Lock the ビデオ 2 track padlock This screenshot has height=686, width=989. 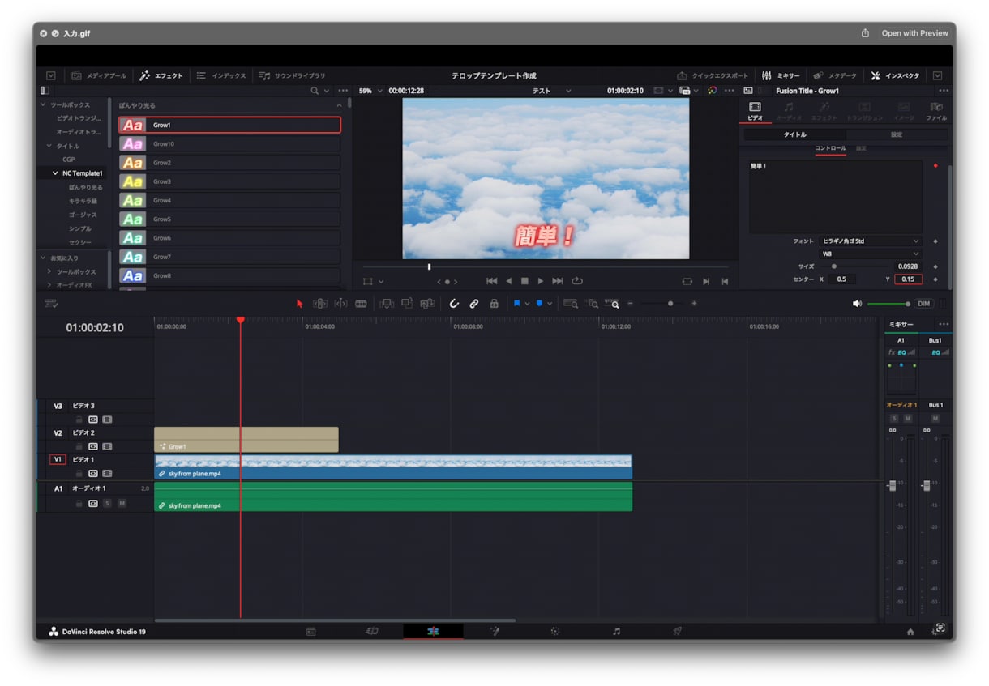point(79,446)
